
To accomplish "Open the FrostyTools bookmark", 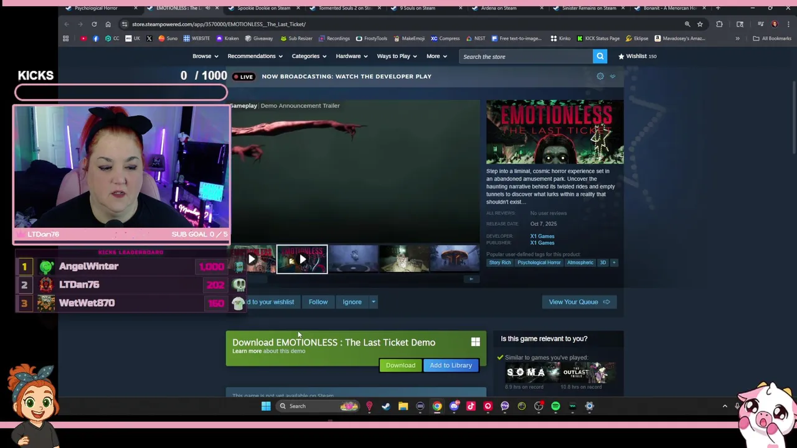I will (371, 38).
